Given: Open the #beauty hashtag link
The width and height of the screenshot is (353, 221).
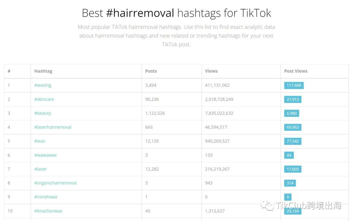Looking at the screenshot, I should point(43,113).
